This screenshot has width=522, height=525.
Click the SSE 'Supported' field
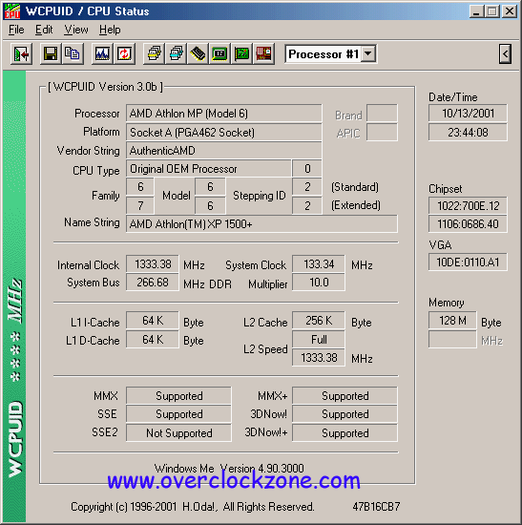(178, 414)
